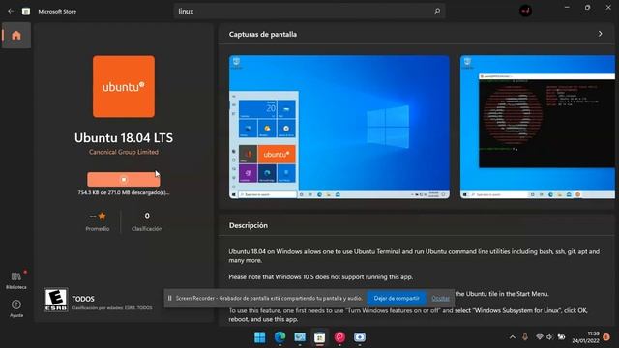The image size is (619, 348).
Task: Open Canonical Group Limited publisher link
Action: point(124,152)
